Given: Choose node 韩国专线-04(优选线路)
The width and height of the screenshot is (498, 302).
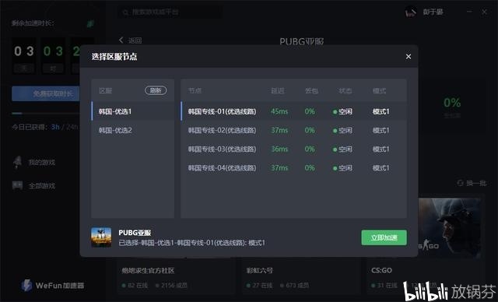Looking at the screenshot, I should tap(294, 167).
